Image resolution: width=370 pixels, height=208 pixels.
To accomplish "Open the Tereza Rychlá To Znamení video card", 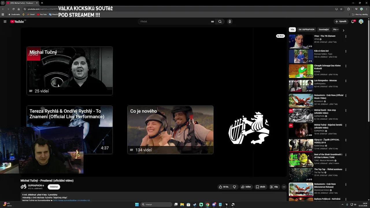I will coord(70,130).
